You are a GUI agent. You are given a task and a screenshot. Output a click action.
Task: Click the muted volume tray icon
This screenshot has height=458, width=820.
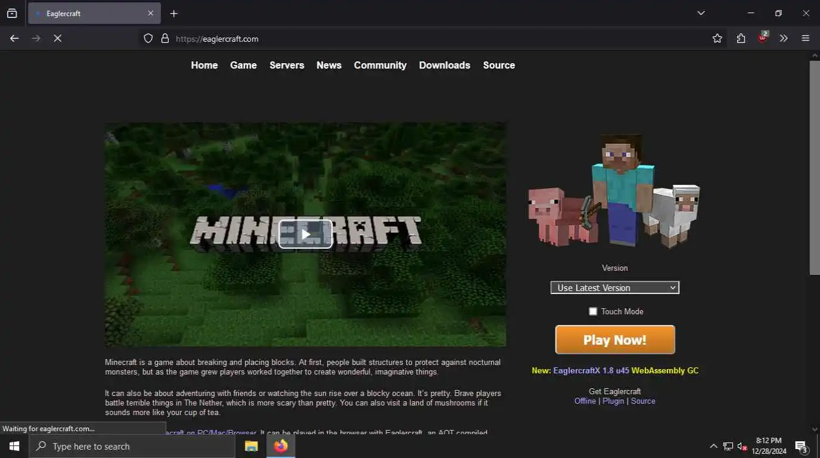743,446
